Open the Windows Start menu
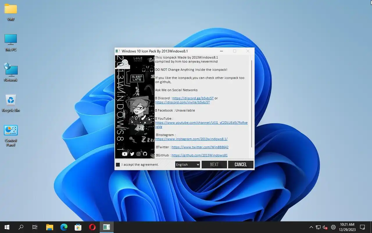 point(7,227)
